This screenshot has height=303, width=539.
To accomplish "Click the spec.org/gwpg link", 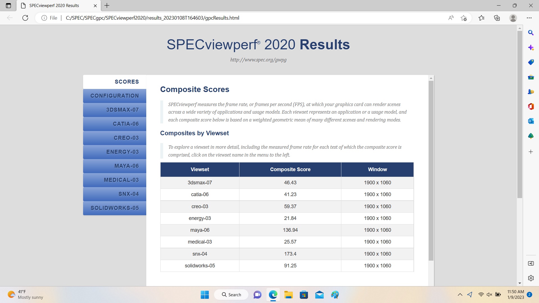I will [258, 60].
